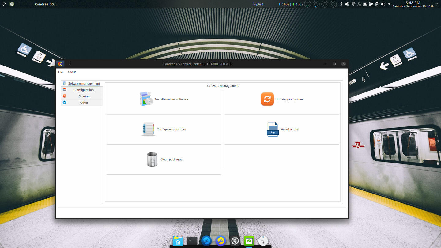441x248 pixels.
Task: Open the home folder file manager in the dock
Action: 178,241
